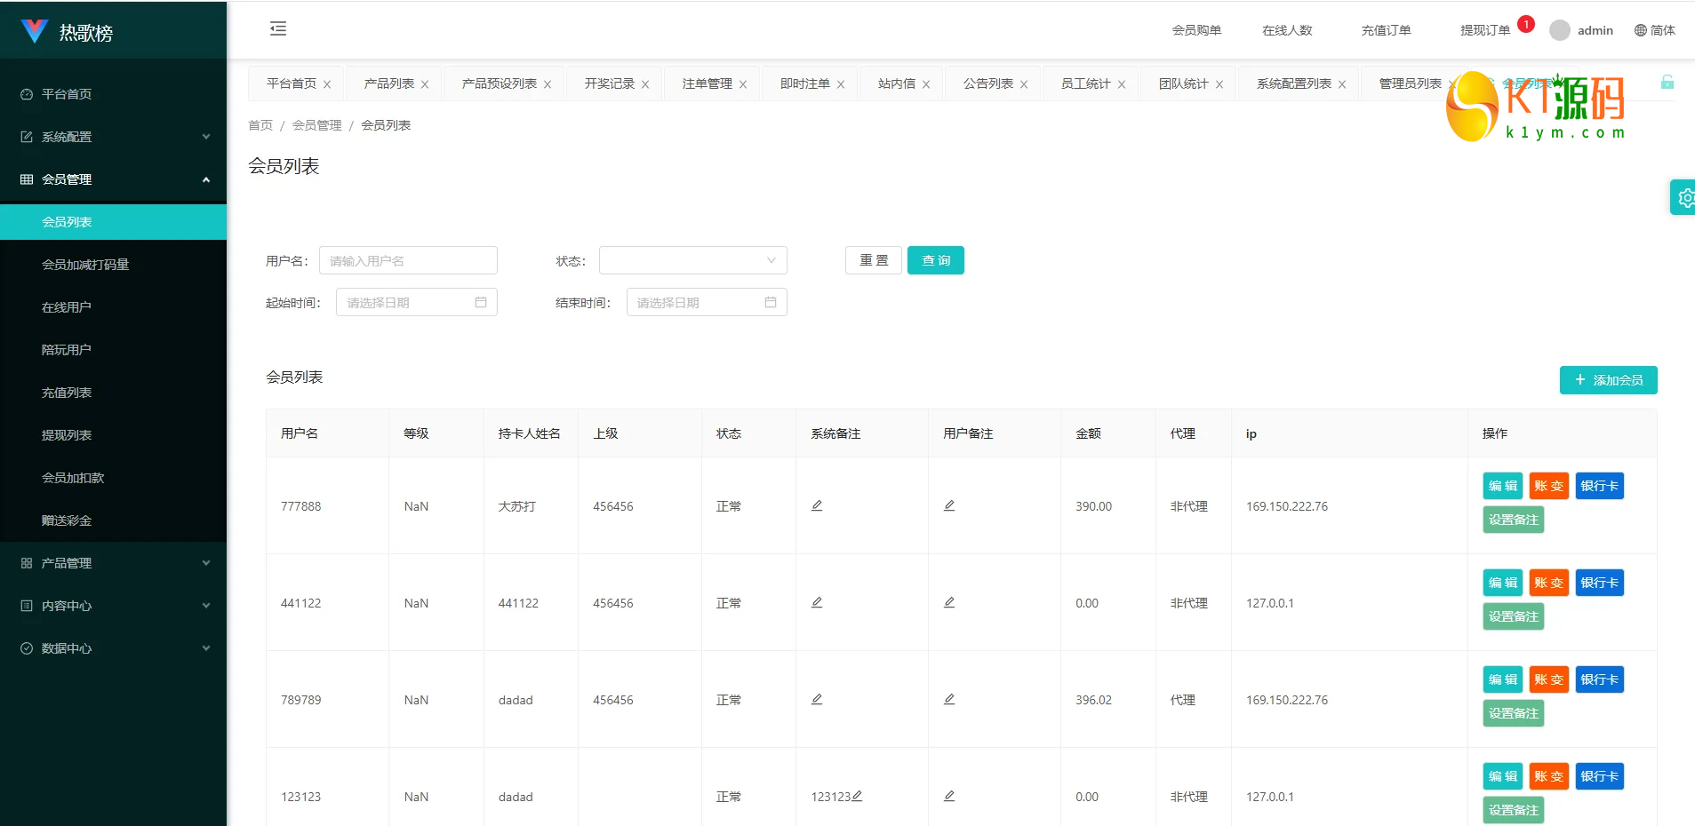Open the 起始时间 date picker calendar icon
This screenshot has height=826, width=1695.
tap(481, 302)
